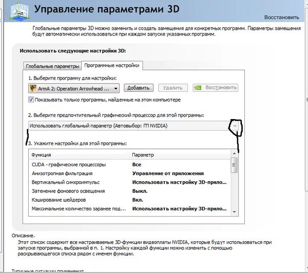Click 'Использовать настройку 3D-прило...' for vertical sync
308x273 pixels.
point(179,182)
